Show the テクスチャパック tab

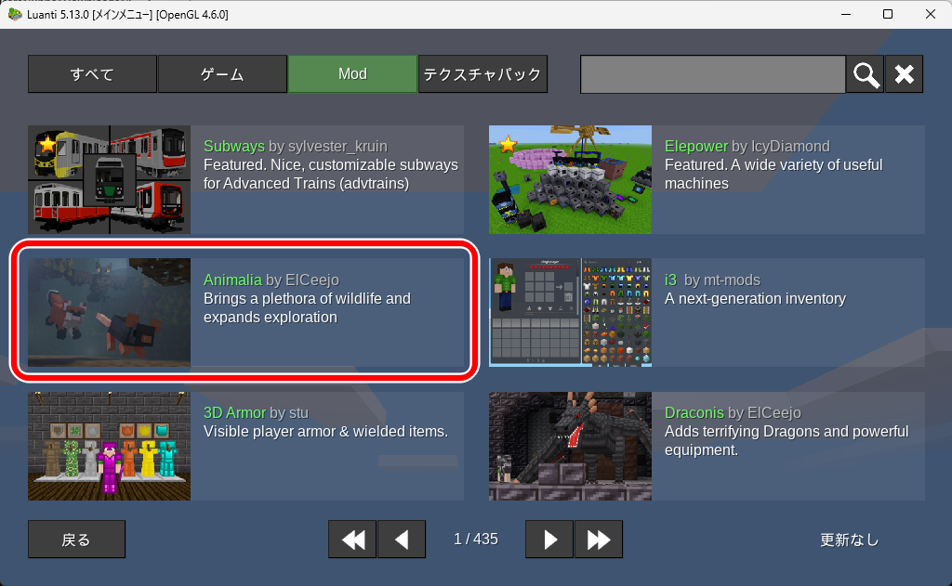(x=482, y=74)
